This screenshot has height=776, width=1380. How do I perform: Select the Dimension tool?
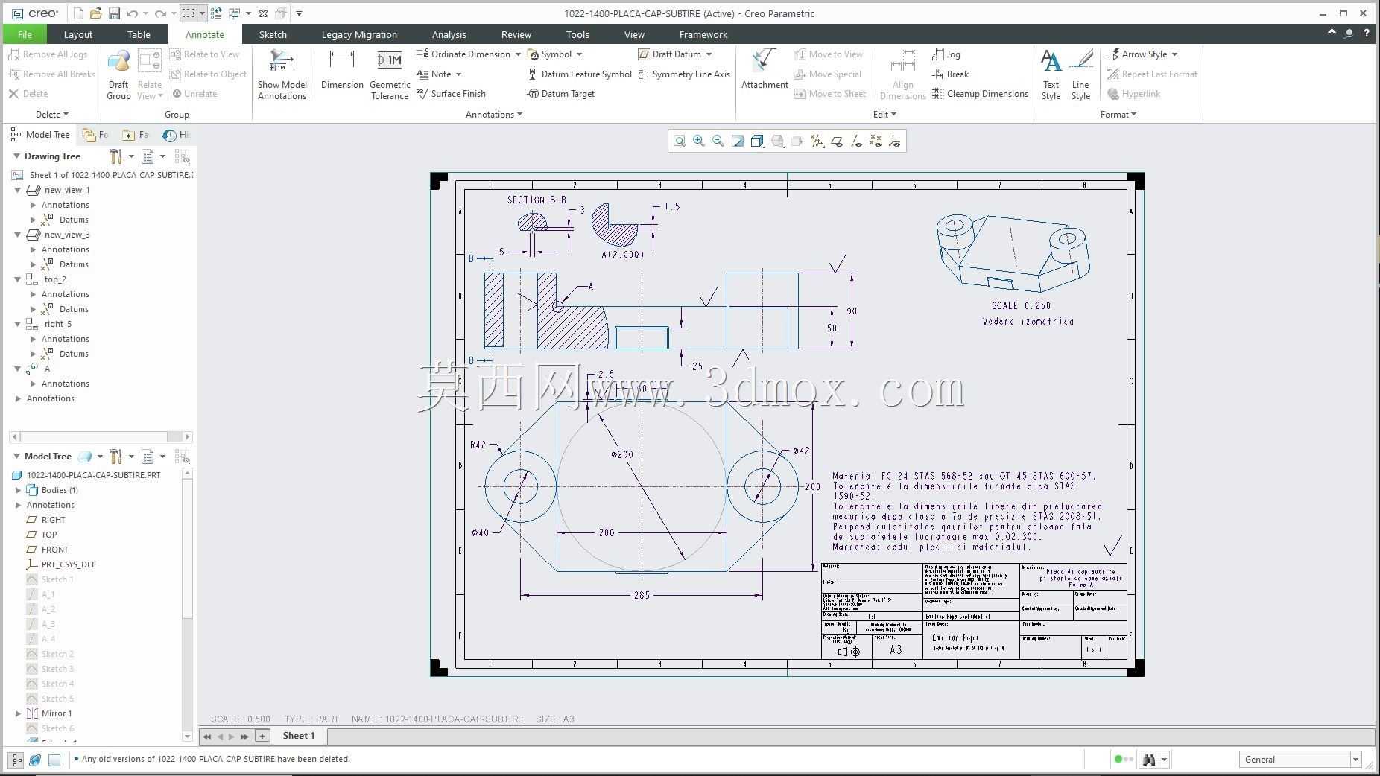[x=342, y=70]
